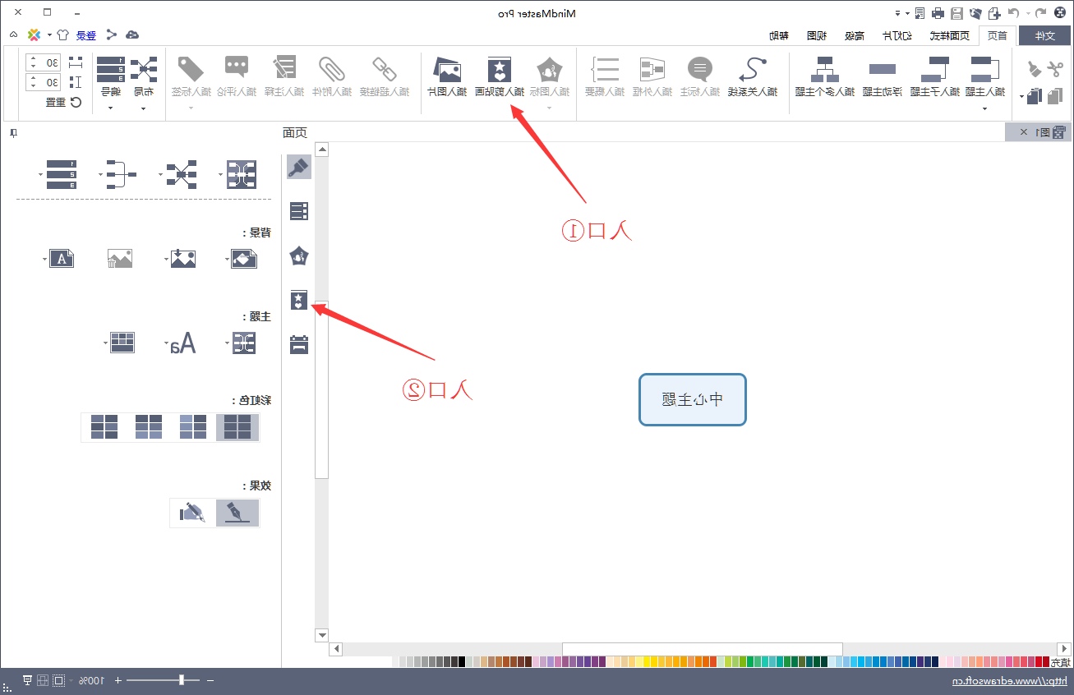The width and height of the screenshot is (1074, 695).
Task: Open the Paste dropdown arrow in ribbon
Action: tap(1022, 97)
